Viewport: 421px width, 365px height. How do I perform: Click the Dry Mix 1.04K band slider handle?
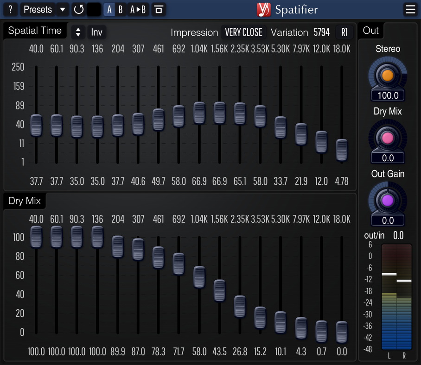tap(199, 277)
